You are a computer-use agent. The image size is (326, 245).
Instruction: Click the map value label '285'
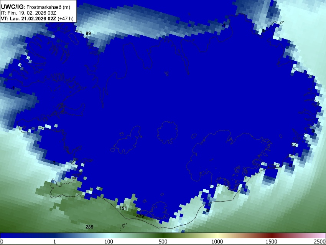pos(89,227)
